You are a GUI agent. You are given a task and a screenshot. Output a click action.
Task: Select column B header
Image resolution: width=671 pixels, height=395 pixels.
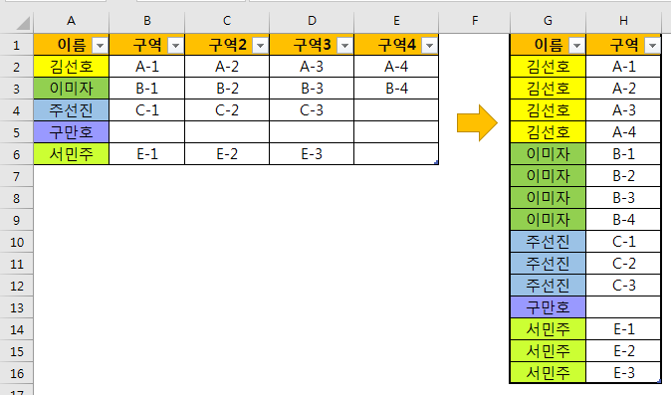pos(146,21)
